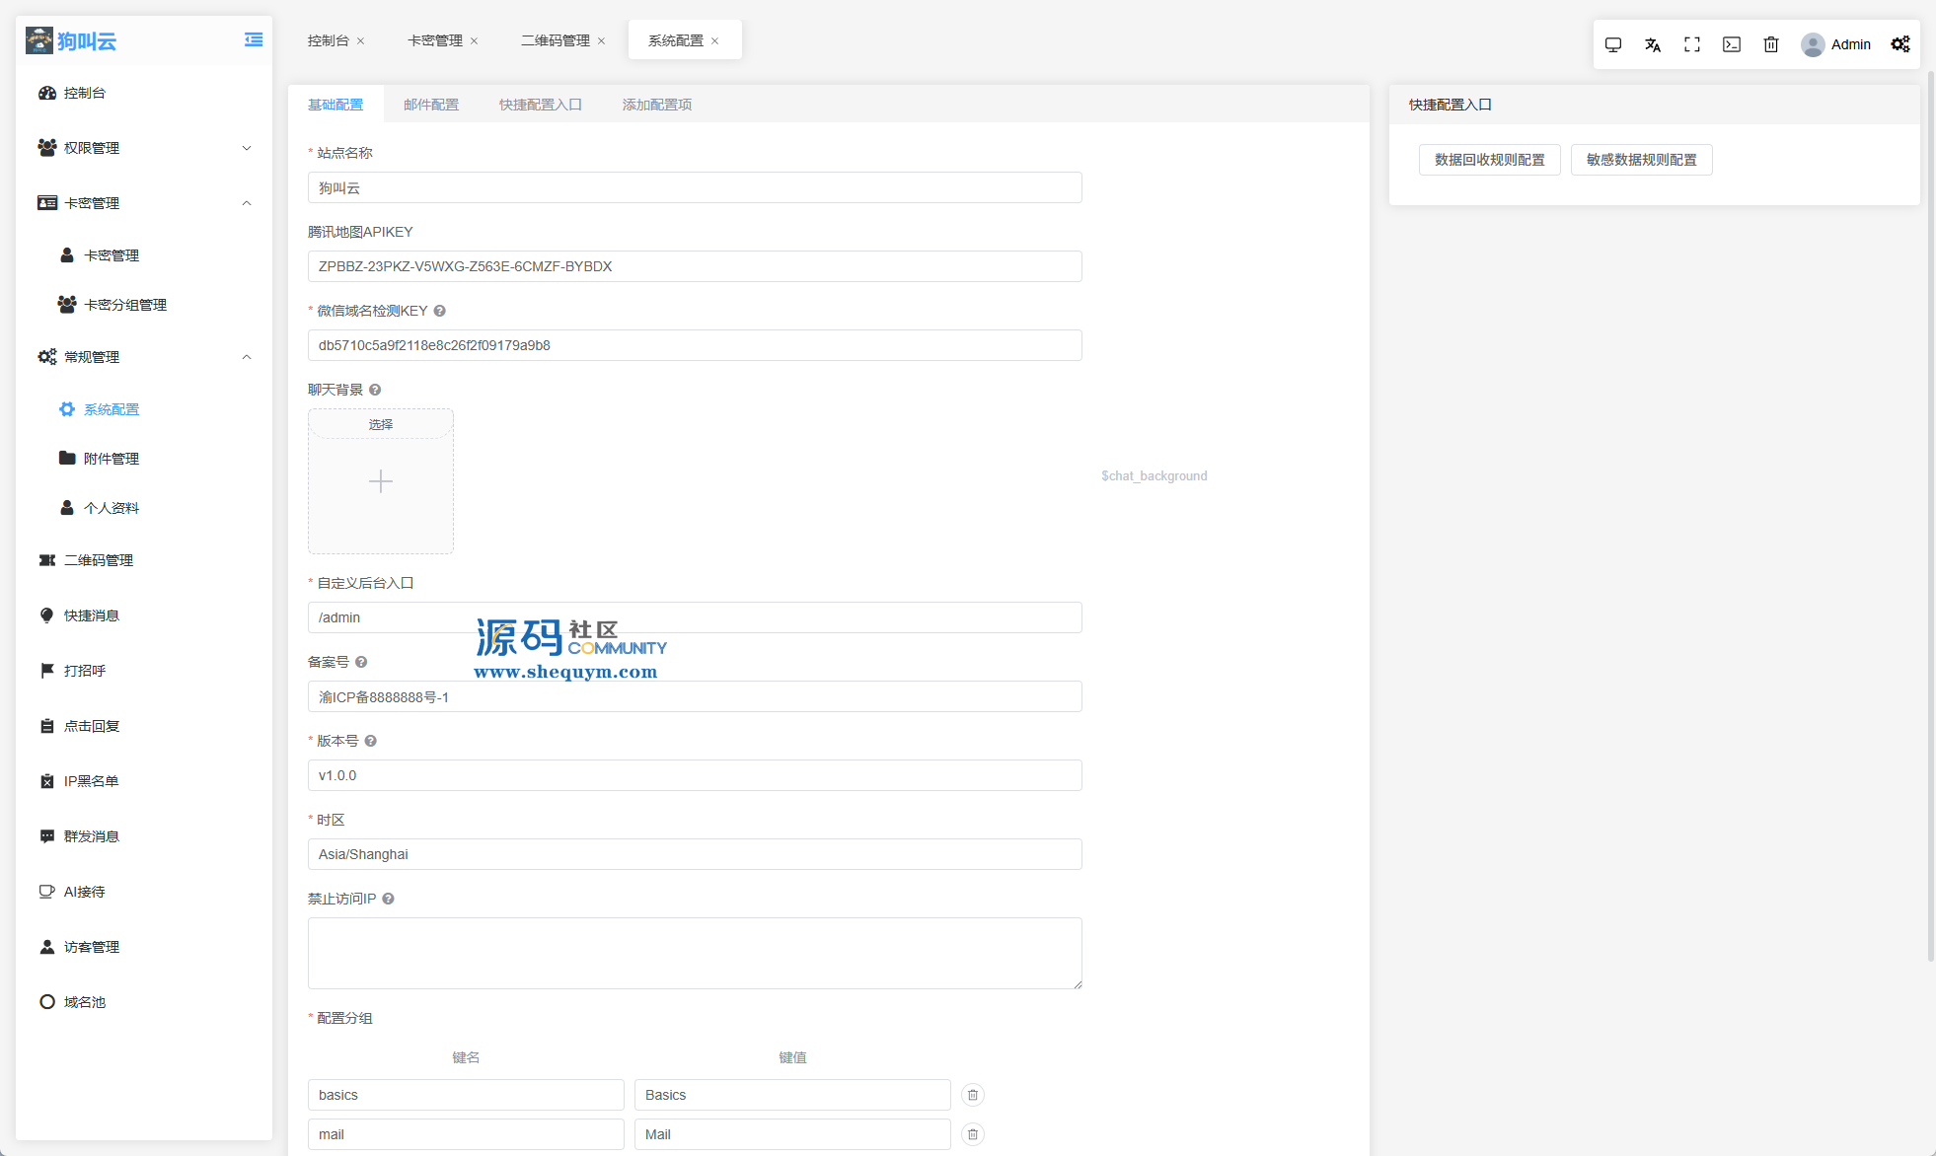This screenshot has width=1936, height=1156.
Task: Click the chat background upload plus area
Action: (x=381, y=482)
